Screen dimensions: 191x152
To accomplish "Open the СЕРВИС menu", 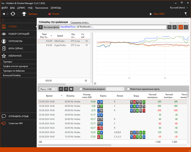I will 21,8.
